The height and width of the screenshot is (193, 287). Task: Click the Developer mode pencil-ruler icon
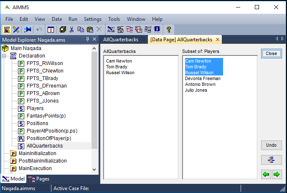pos(16,30)
